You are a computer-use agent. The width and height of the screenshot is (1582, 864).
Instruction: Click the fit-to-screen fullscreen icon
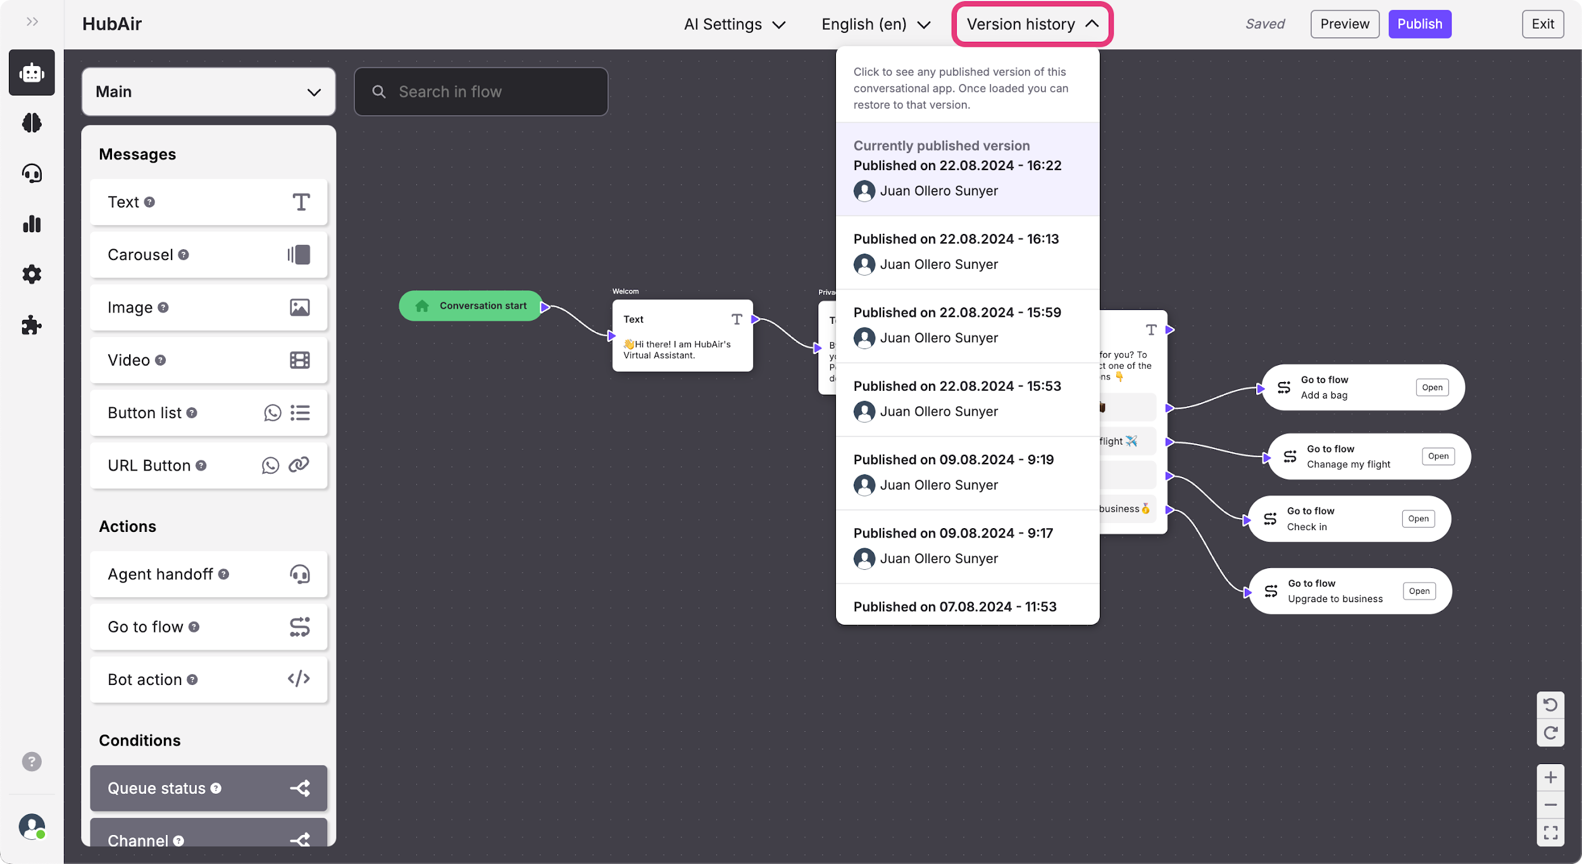point(1550,832)
